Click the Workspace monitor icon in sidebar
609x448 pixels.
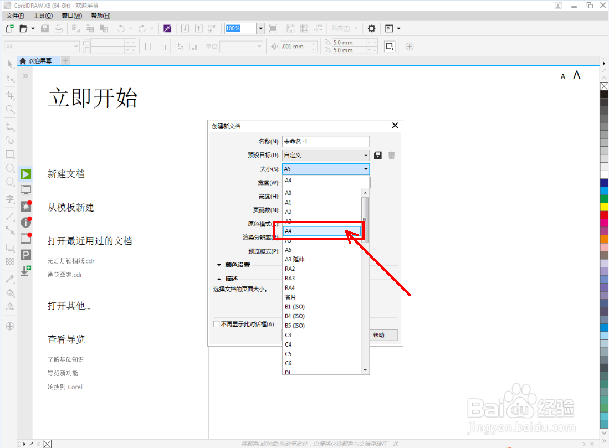pyautogui.click(x=25, y=190)
